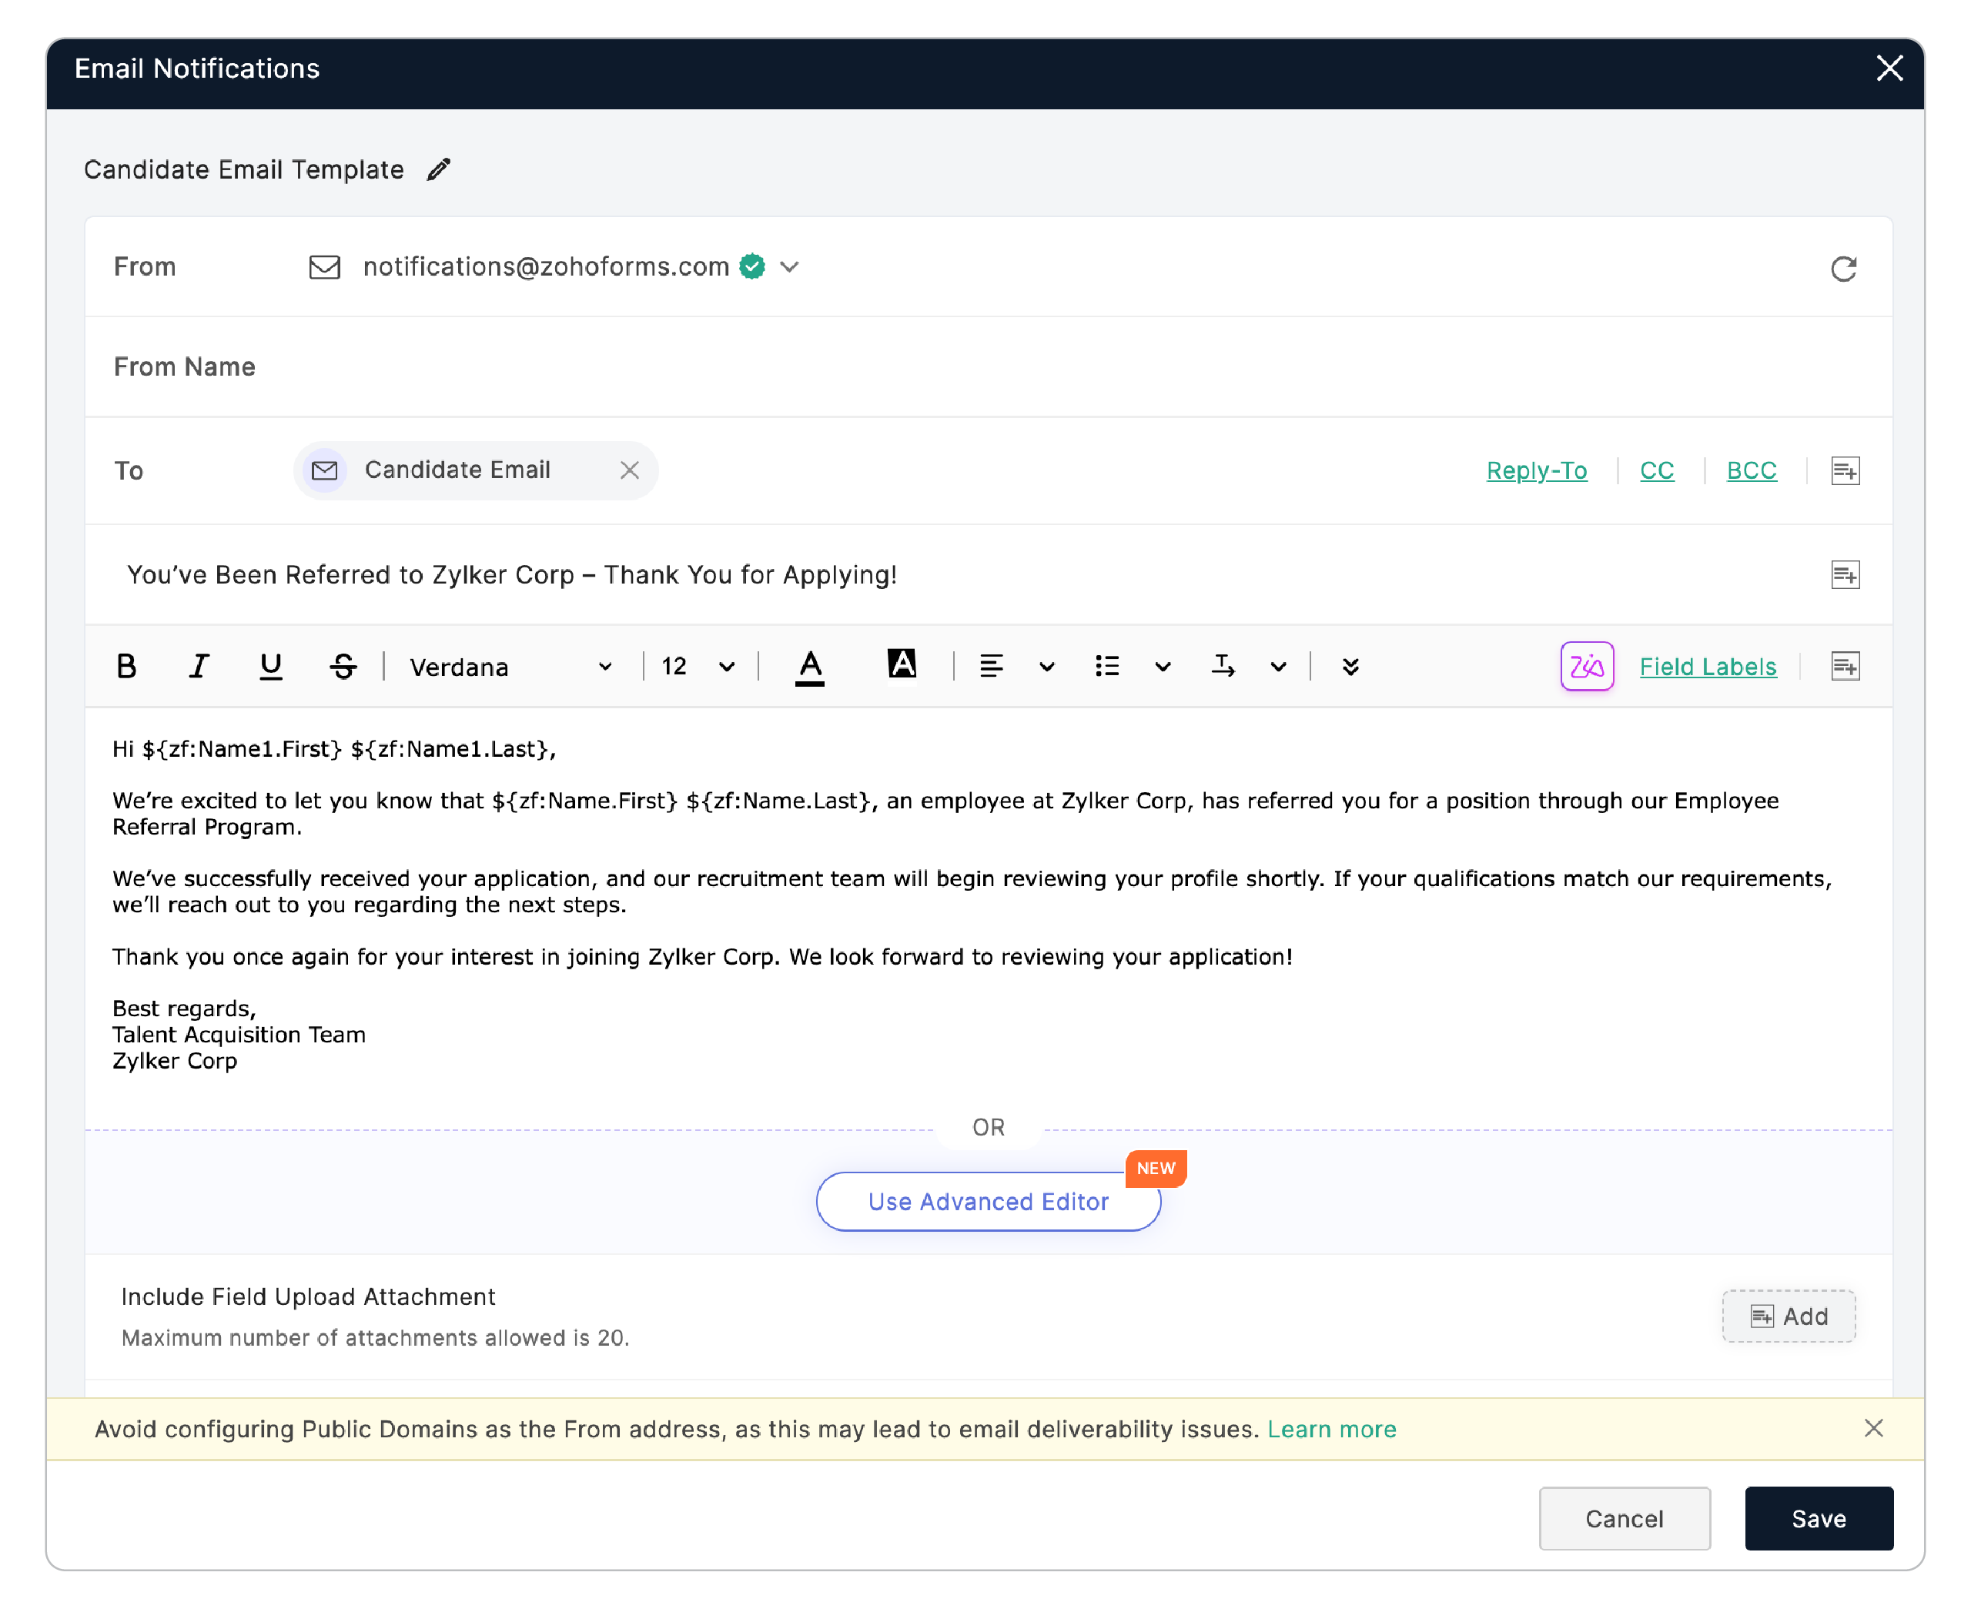Refresh the From email address
Viewport: 1971px width, 1609px height.
[1844, 268]
